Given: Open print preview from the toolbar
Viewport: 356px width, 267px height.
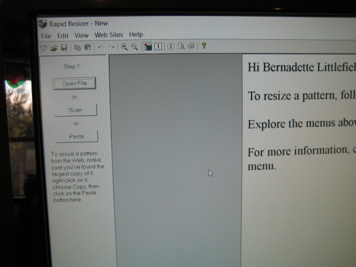Looking at the screenshot, I should click(x=181, y=46).
